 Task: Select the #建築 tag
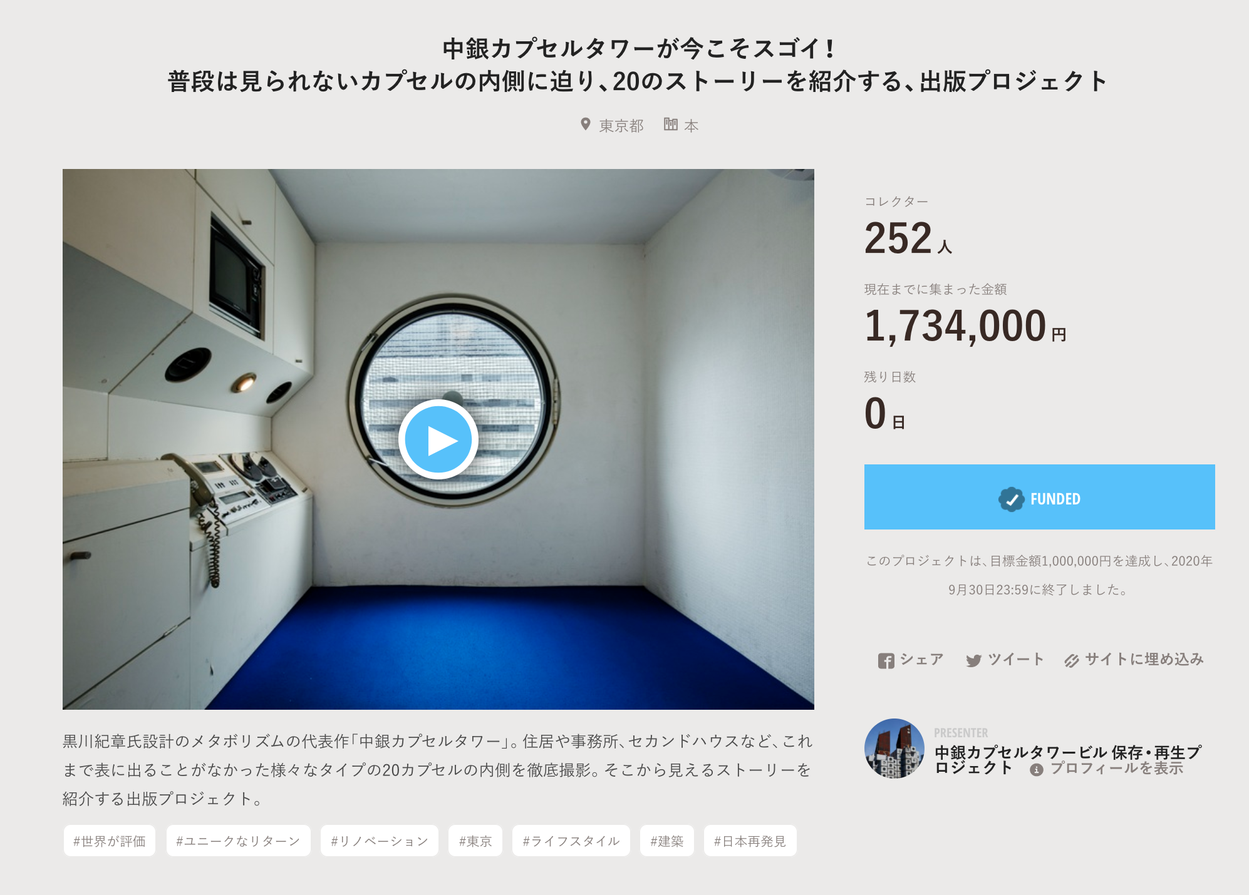coord(667,841)
